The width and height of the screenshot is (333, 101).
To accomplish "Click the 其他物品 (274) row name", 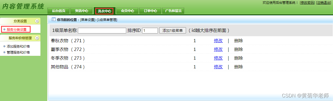I will tap(68, 67).
